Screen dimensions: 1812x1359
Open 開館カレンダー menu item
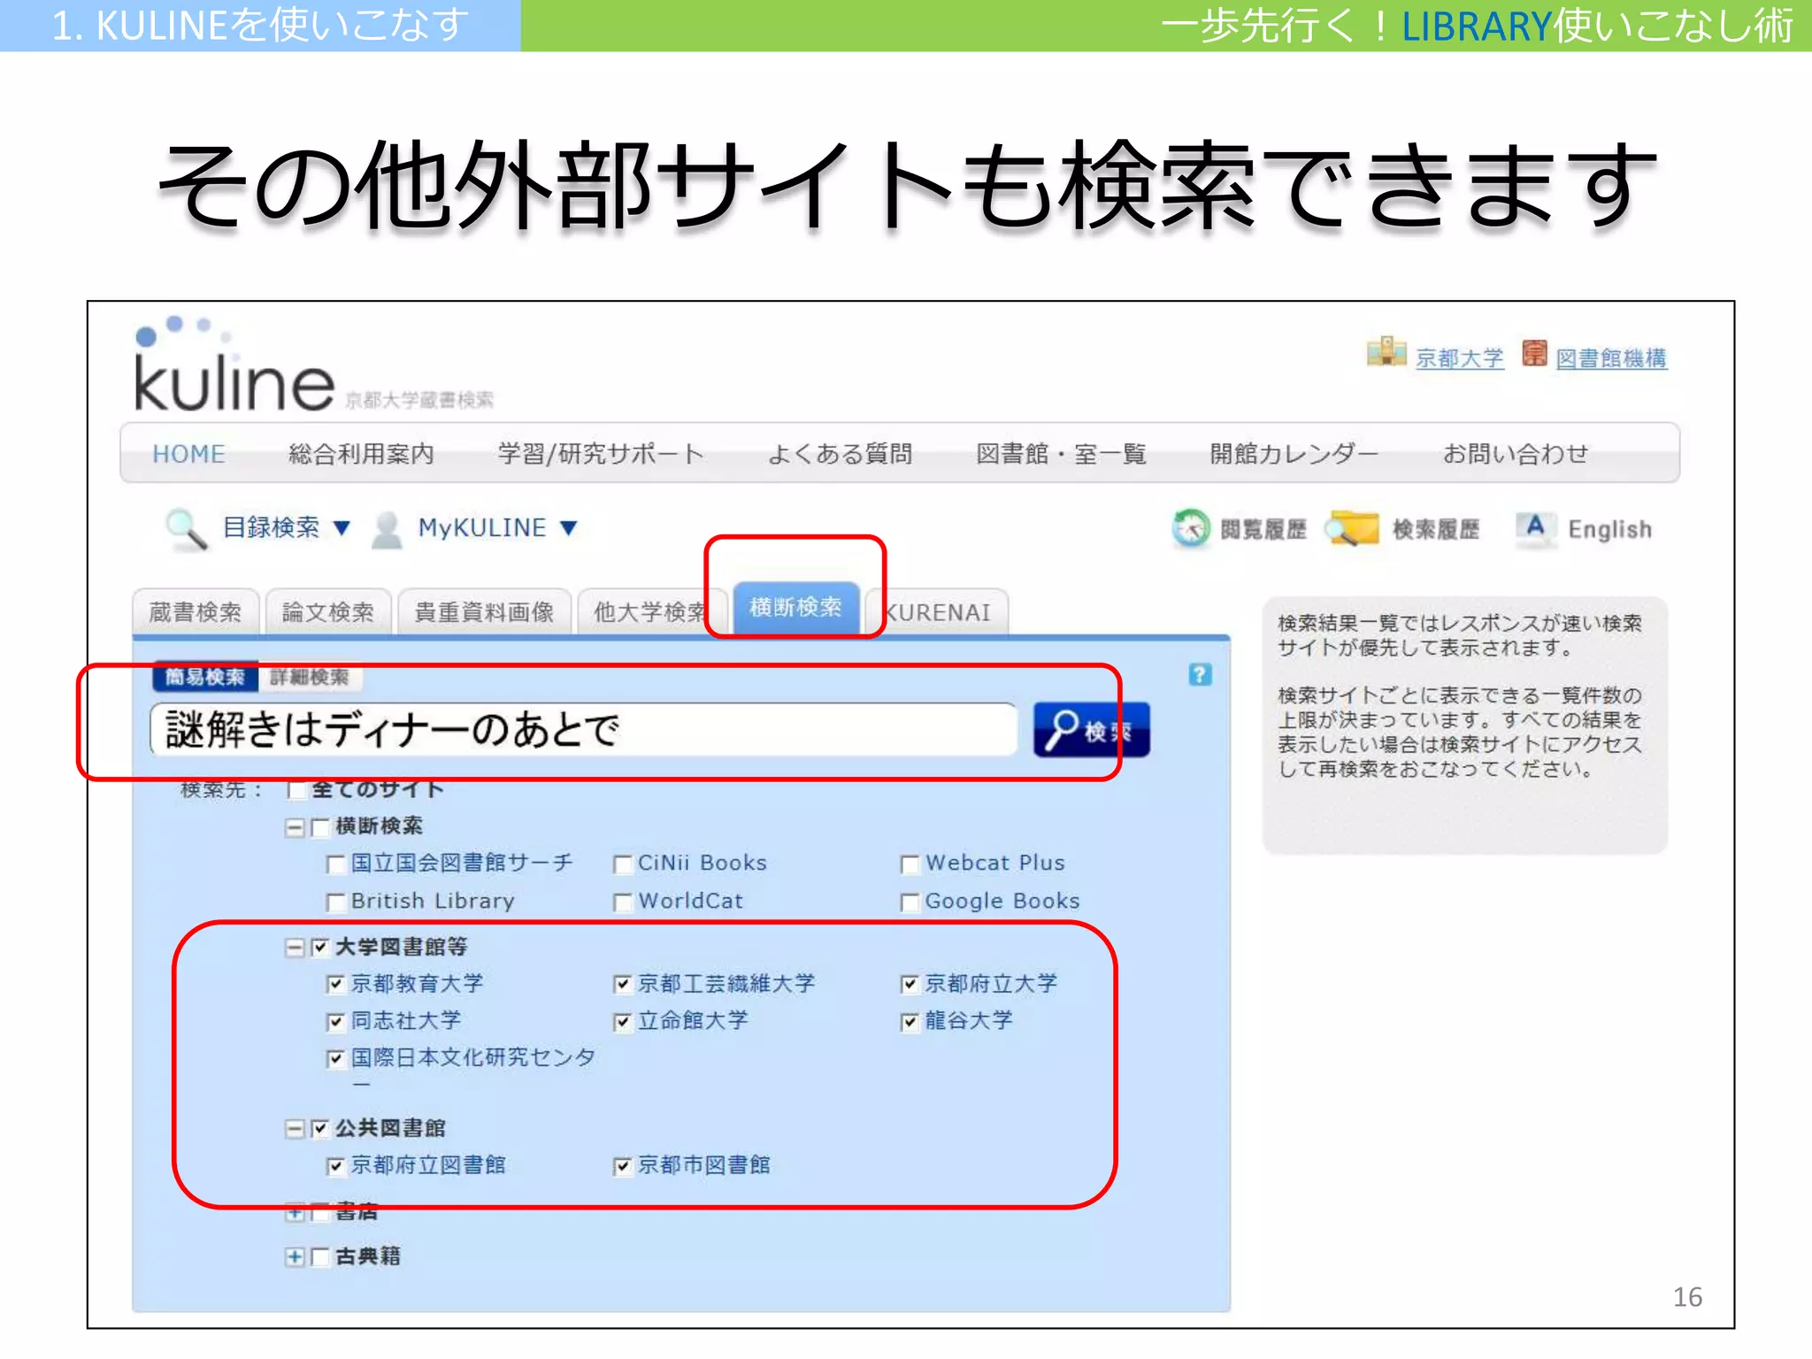1294,454
